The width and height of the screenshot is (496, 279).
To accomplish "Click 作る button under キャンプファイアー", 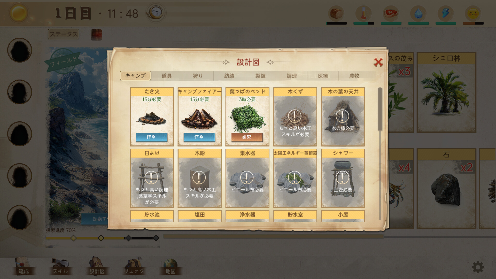I will pos(199,137).
